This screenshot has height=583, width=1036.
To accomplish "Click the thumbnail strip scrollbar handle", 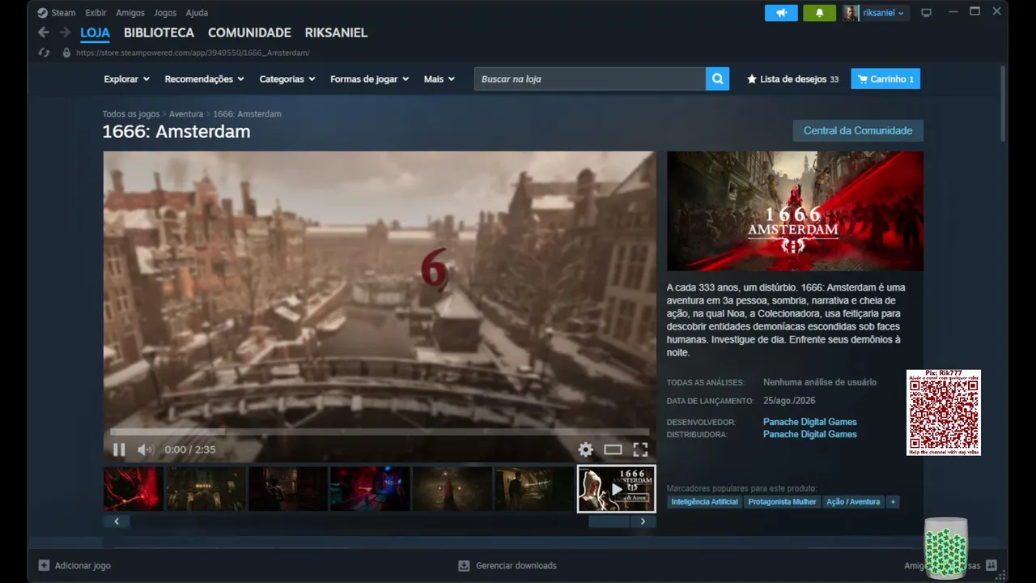I will pos(609,521).
